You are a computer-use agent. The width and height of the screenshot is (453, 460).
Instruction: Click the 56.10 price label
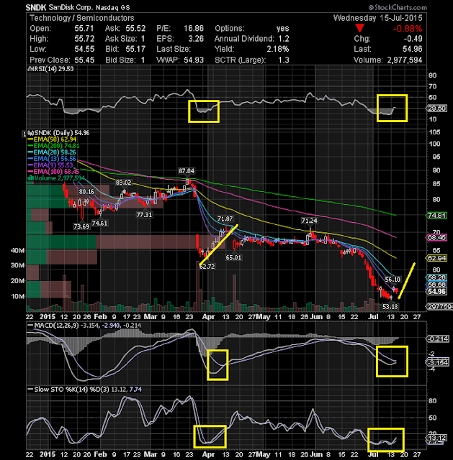point(393,280)
